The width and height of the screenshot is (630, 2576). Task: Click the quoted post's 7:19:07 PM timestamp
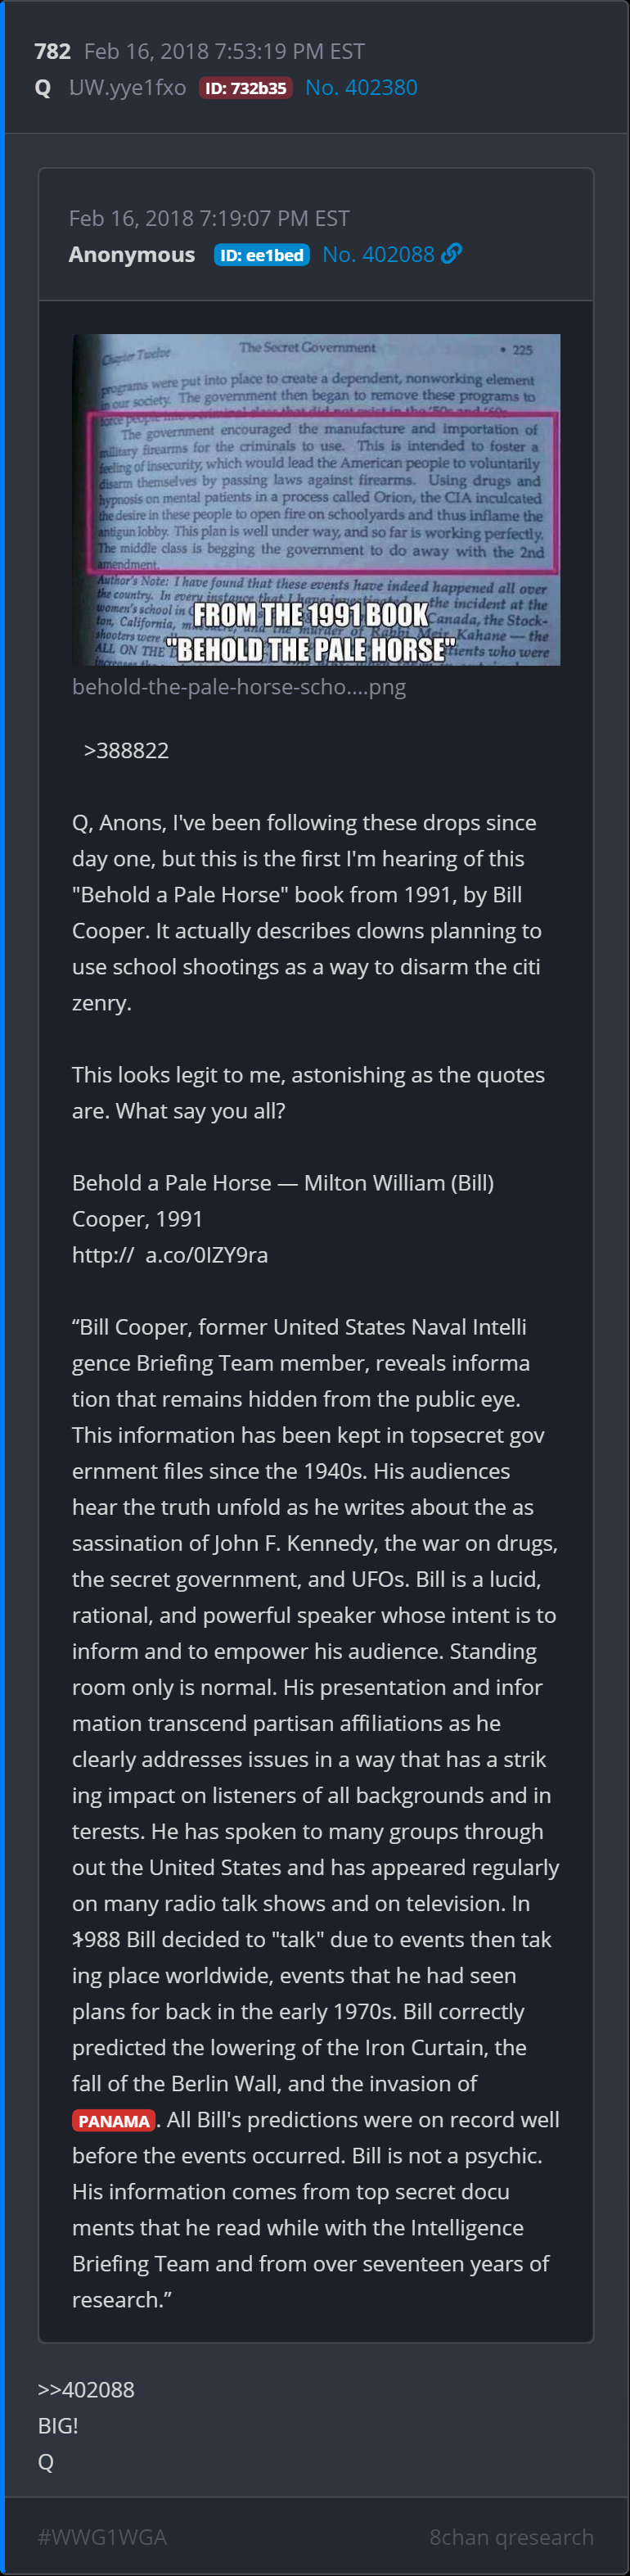(x=209, y=218)
